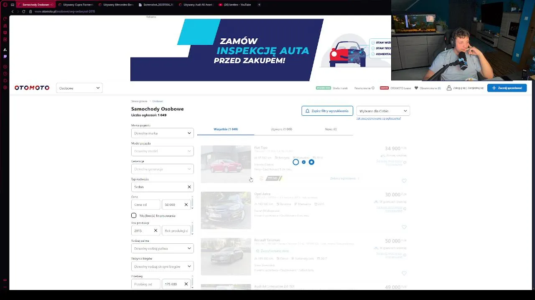This screenshot has width=535, height=300.
Task: Select Screenshot_20251104 browser tab
Action: pos(156,5)
